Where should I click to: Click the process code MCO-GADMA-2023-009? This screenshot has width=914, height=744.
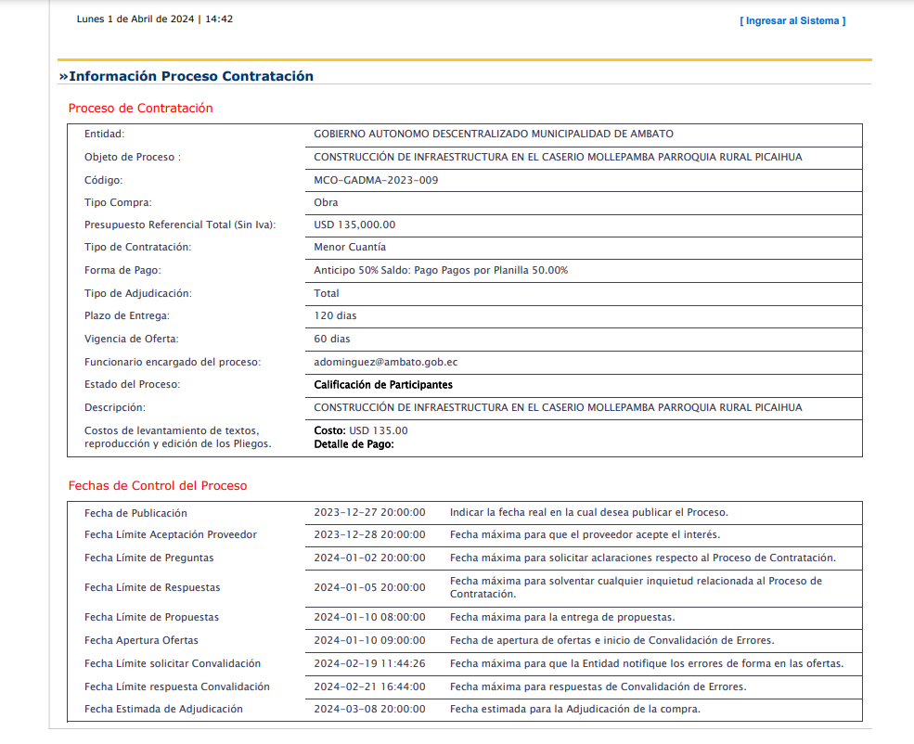[x=376, y=180]
